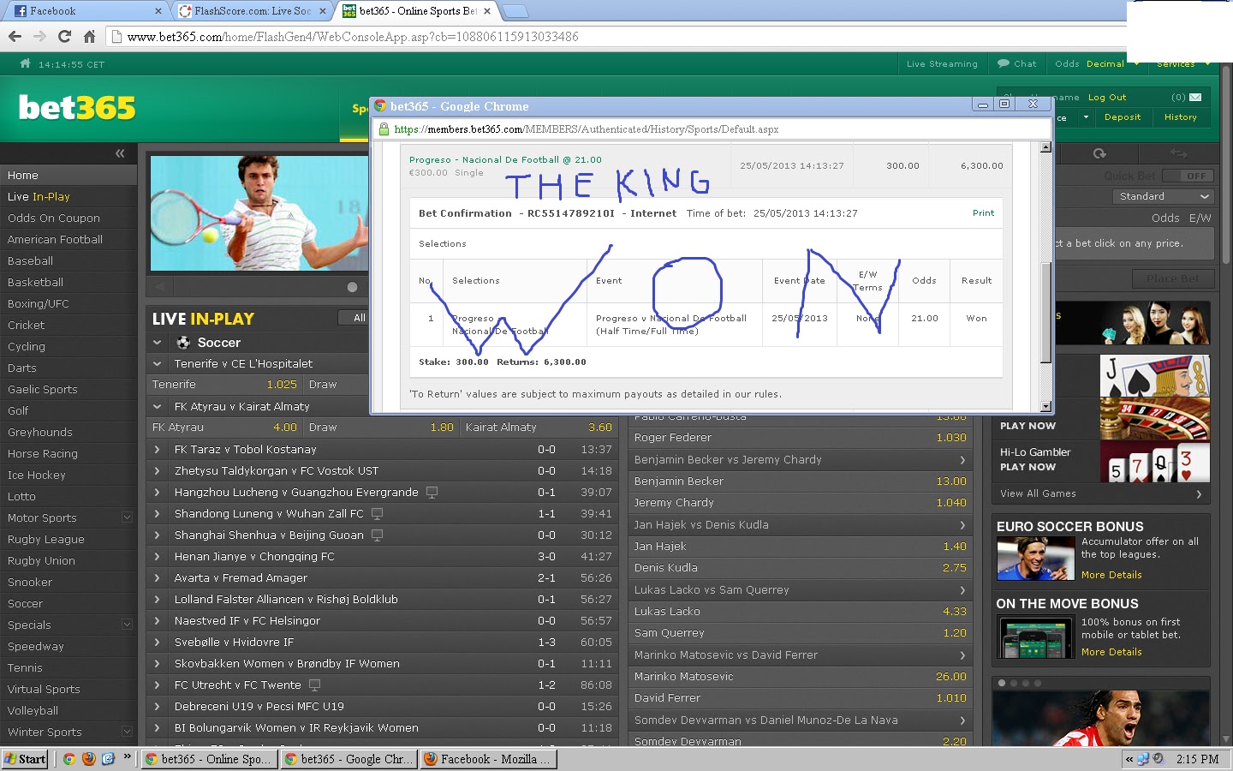This screenshot has height=771, width=1233.
Task: Click the browser address bar
Action: pos(616,37)
